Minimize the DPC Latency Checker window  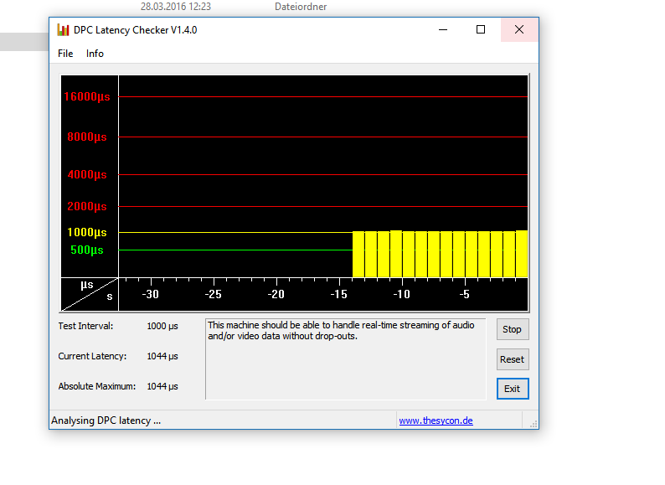(x=443, y=29)
